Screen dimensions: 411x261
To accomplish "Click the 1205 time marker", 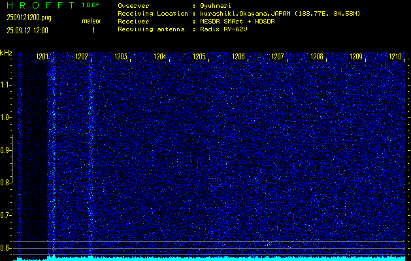I will [x=199, y=56].
